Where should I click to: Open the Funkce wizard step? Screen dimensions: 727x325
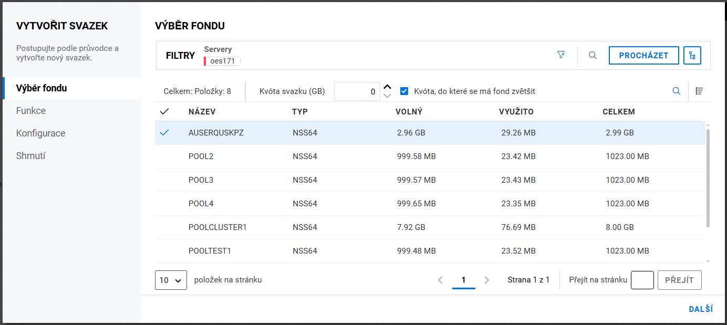(x=31, y=111)
